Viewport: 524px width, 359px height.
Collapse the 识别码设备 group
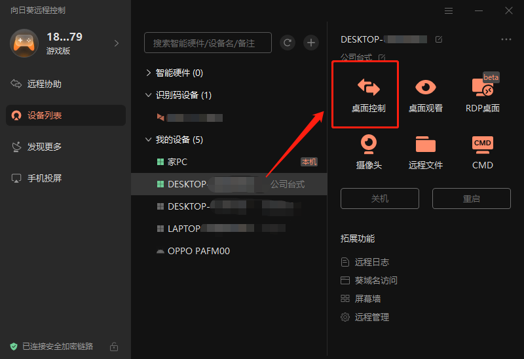pyautogui.click(x=149, y=95)
